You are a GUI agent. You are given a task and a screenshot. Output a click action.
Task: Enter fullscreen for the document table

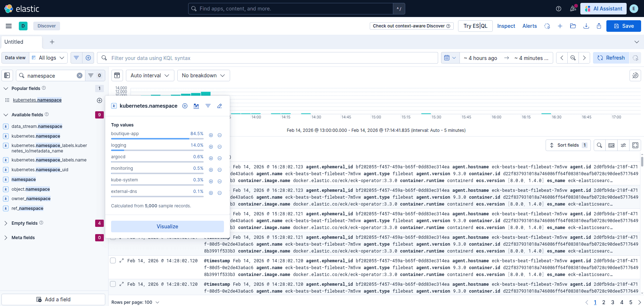tap(635, 145)
